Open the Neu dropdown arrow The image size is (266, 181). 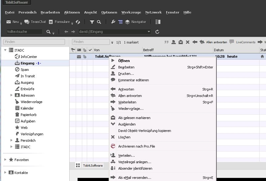[21, 23]
